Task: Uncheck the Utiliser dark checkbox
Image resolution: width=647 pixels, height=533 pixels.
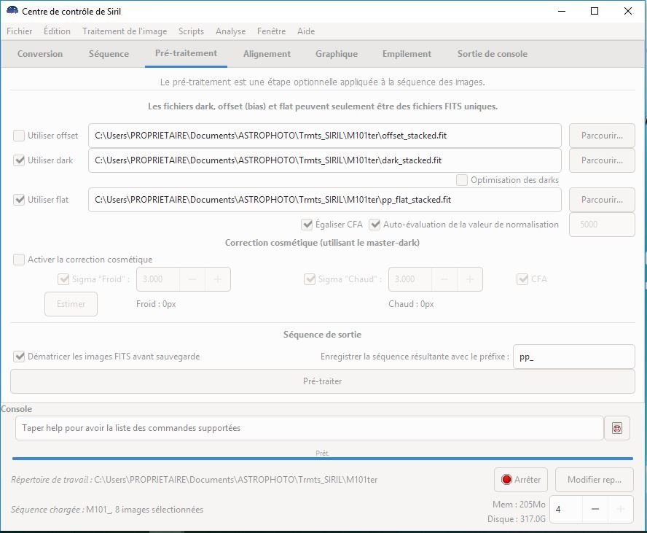Action: (x=19, y=160)
